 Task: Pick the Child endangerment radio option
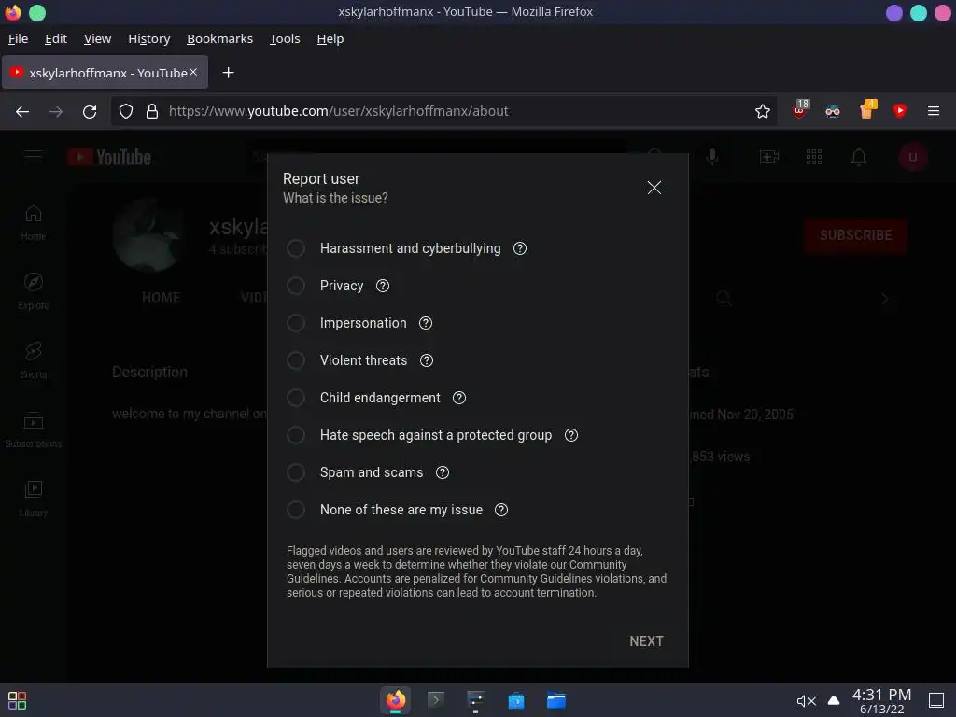[296, 398]
